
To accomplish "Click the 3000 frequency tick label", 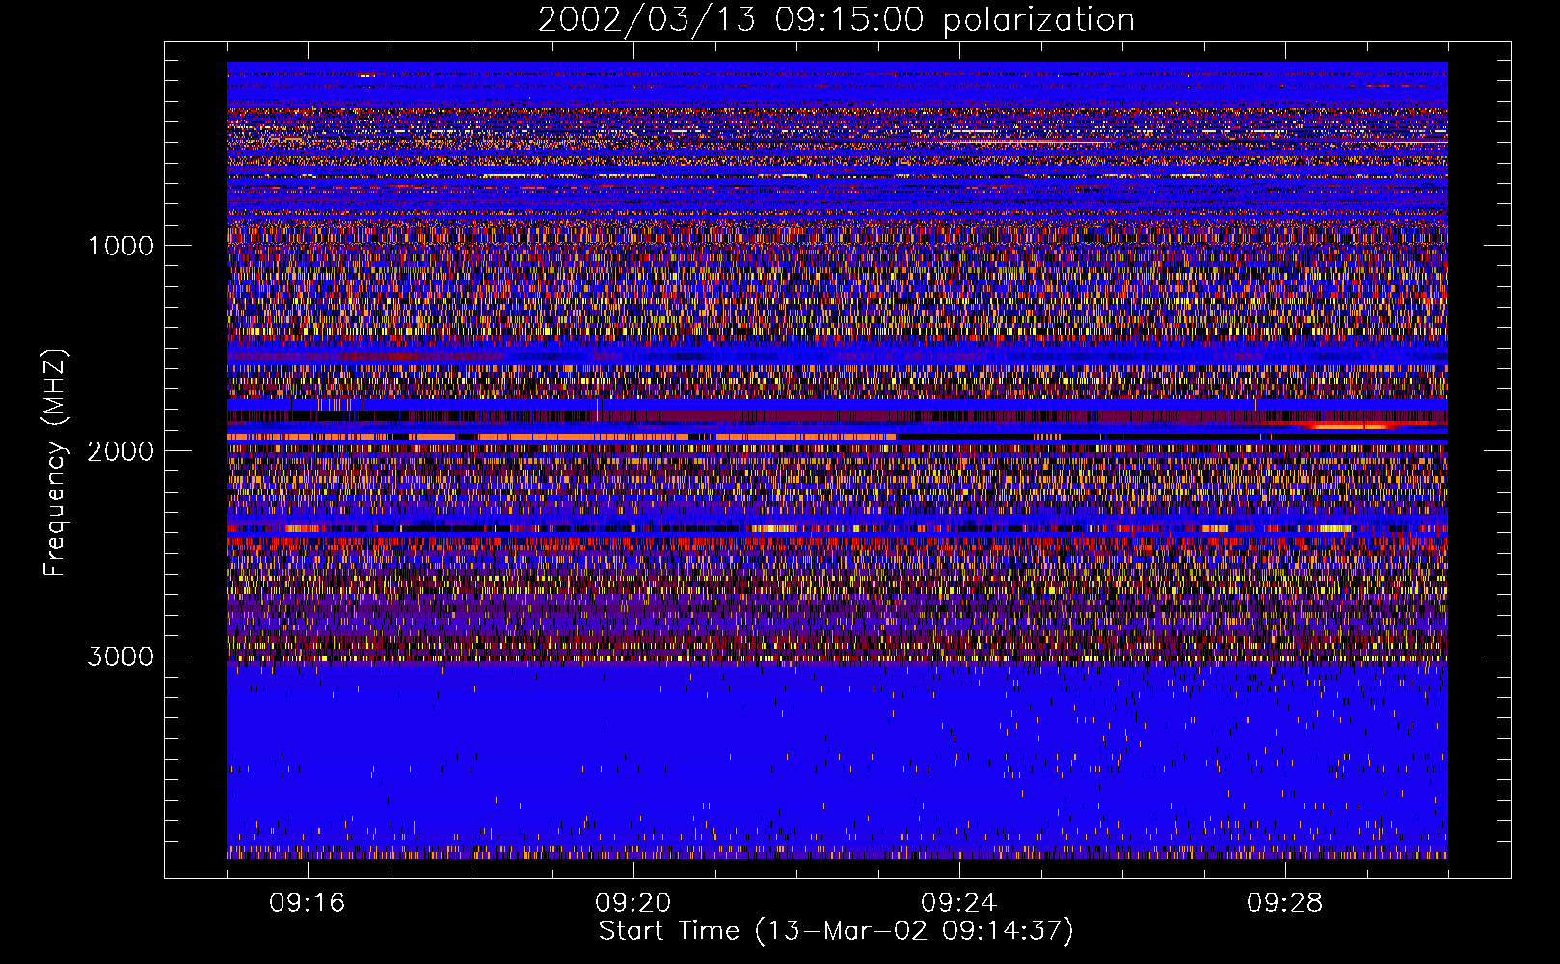I will click(121, 656).
